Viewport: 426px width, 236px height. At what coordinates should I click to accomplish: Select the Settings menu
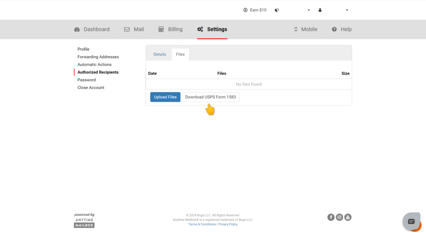[x=212, y=29]
